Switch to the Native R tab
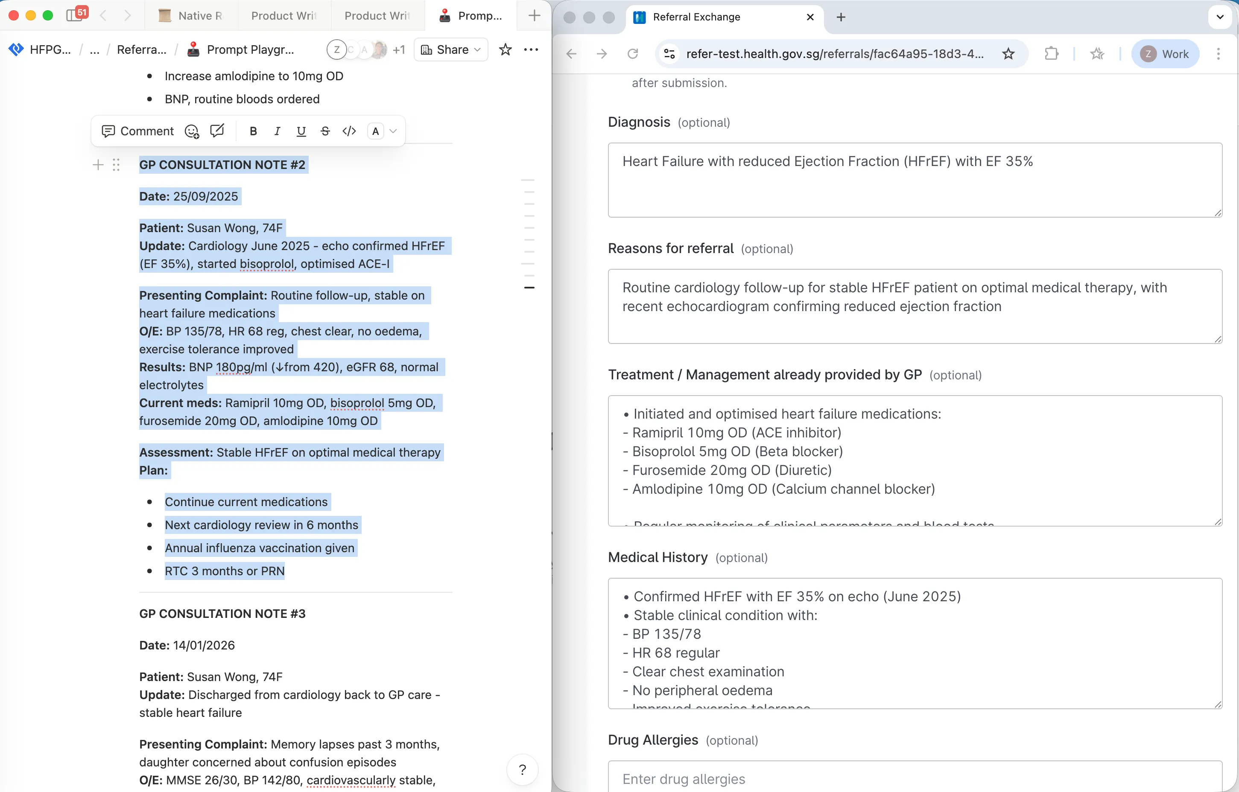This screenshot has height=792, width=1239. pos(191,16)
